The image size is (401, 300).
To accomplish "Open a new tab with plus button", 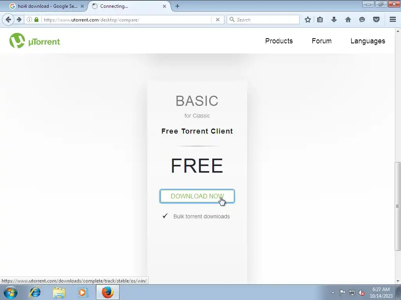I will coord(177,6).
